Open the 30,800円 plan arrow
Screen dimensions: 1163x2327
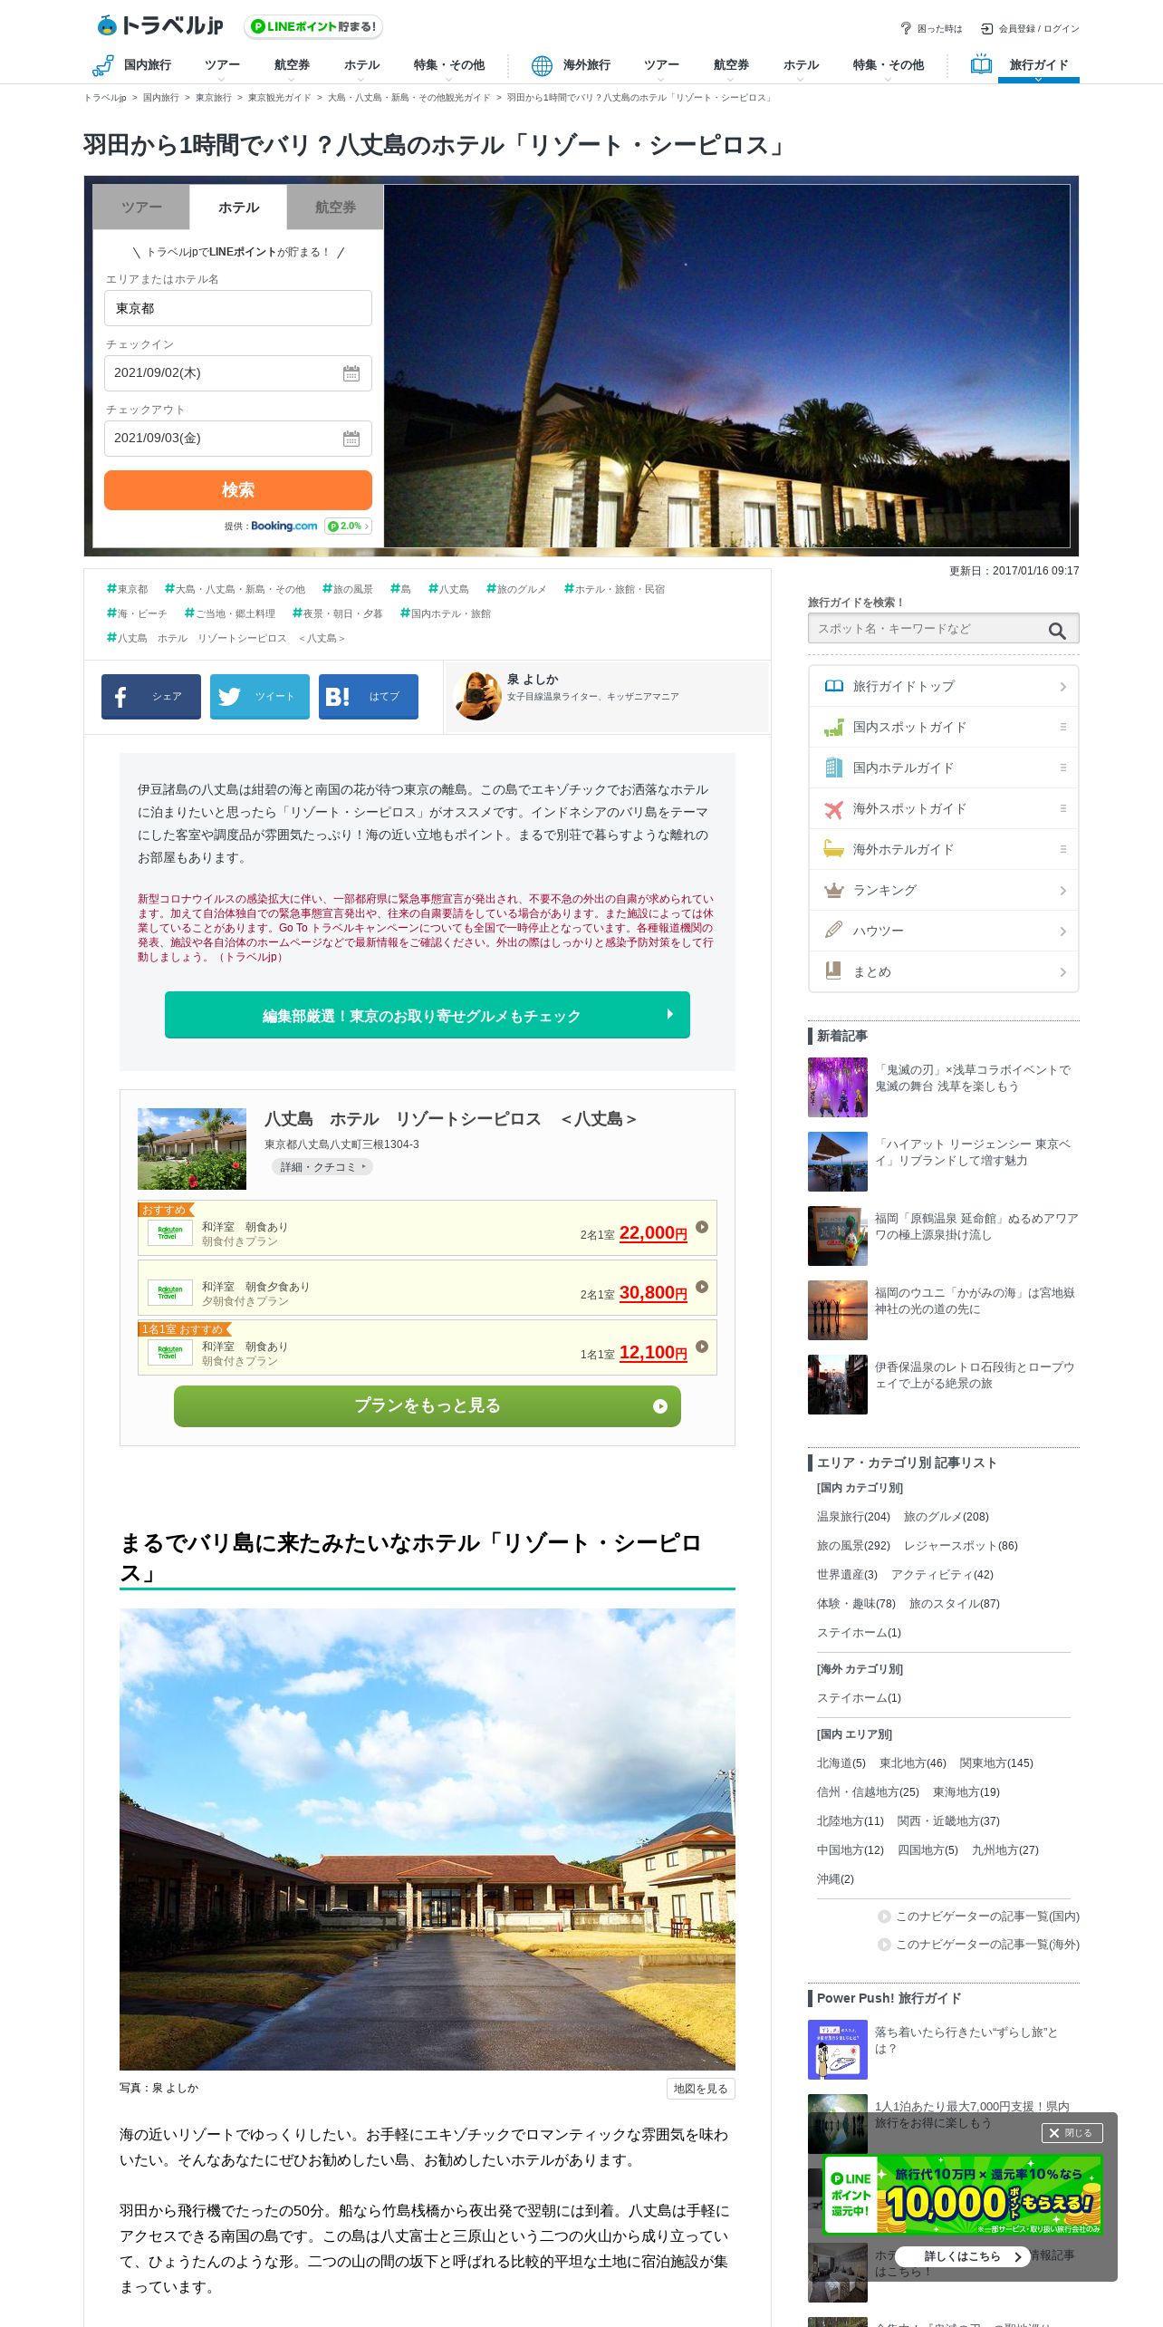tap(702, 1287)
